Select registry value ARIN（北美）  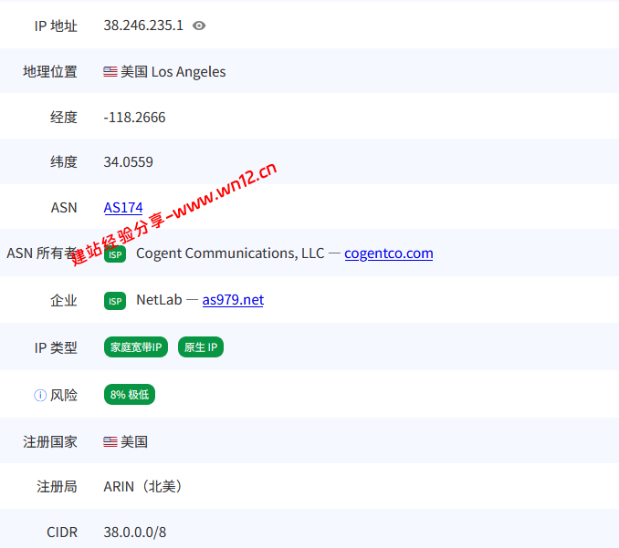[143, 487]
